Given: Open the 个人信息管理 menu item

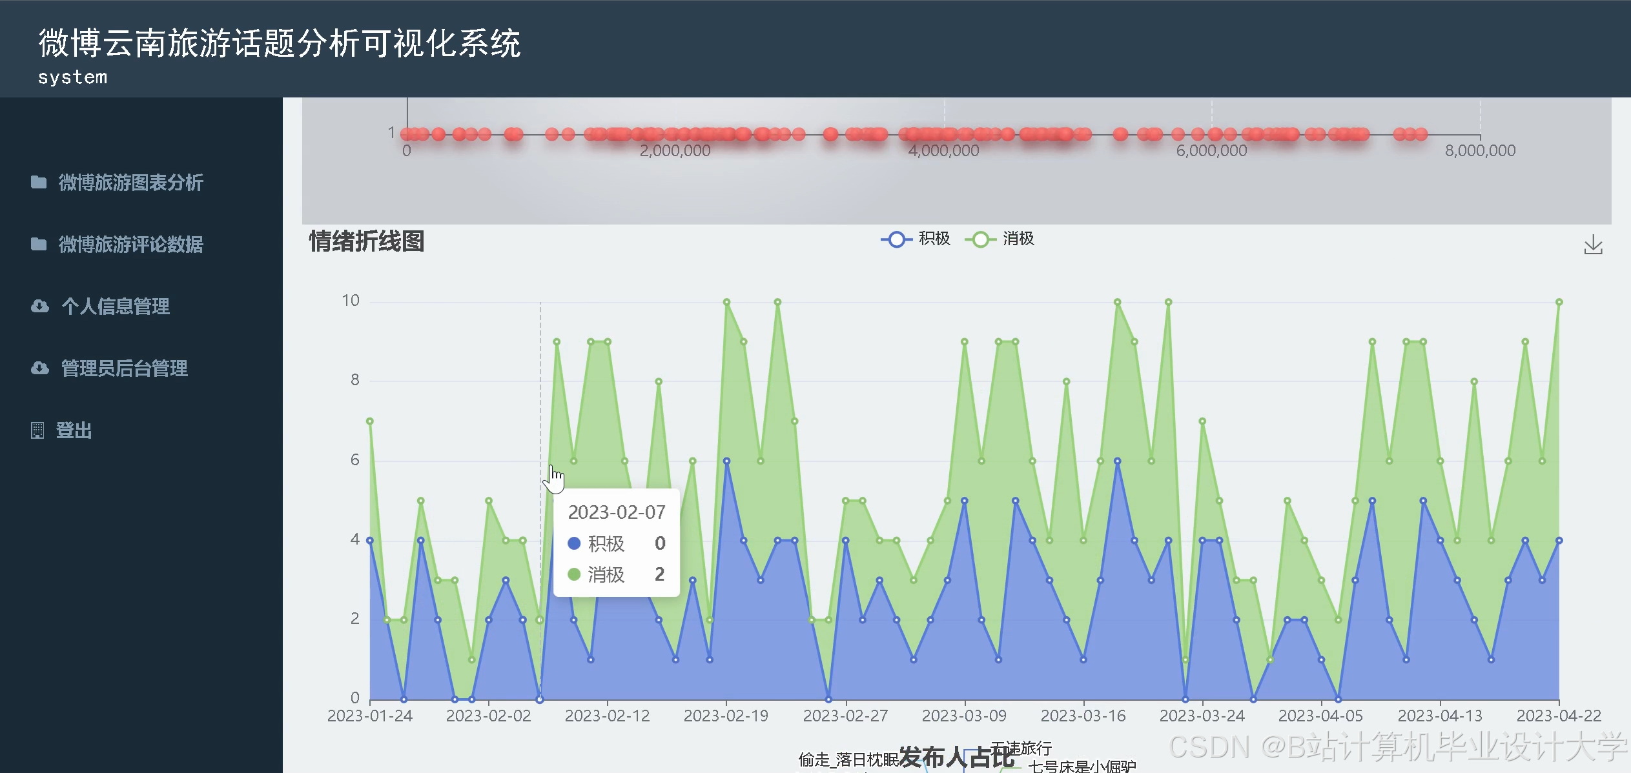Looking at the screenshot, I should [x=115, y=306].
